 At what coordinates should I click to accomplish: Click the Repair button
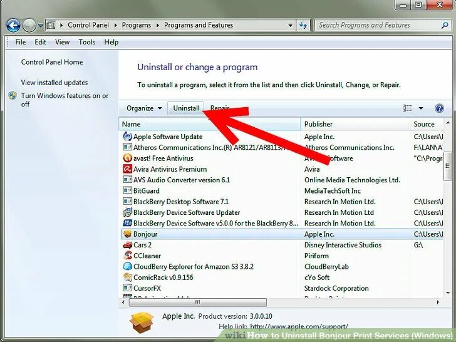pos(220,108)
